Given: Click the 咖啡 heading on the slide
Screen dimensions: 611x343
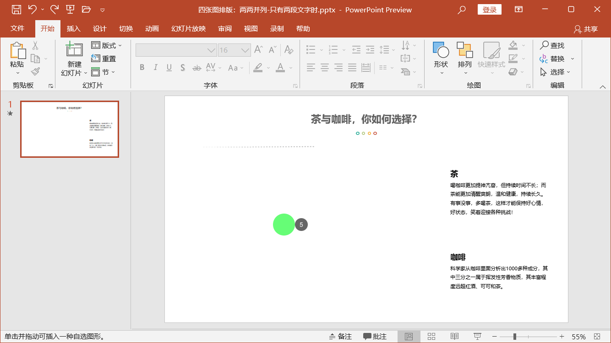Looking at the screenshot, I should coord(458,257).
